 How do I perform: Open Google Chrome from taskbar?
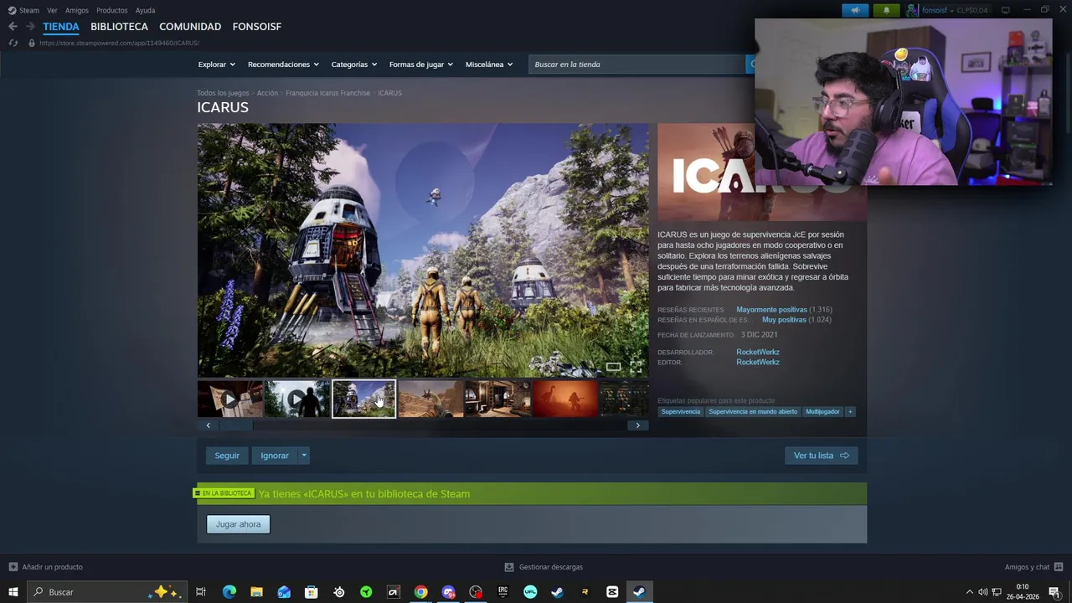click(x=420, y=592)
